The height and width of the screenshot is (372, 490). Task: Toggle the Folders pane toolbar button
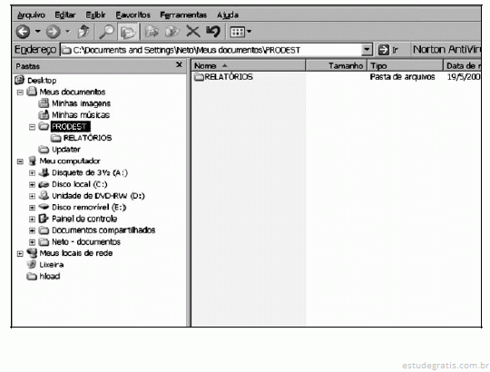click(x=128, y=32)
